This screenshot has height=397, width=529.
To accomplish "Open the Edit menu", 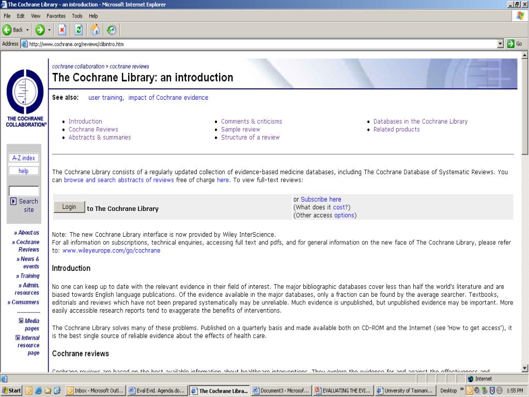I will point(21,16).
